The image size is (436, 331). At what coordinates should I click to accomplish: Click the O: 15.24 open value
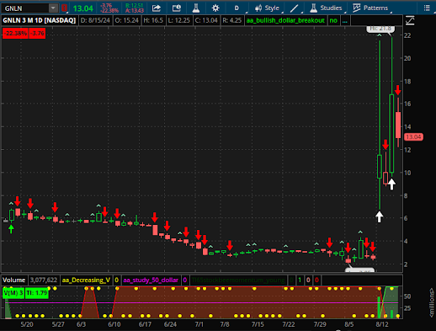[x=127, y=20]
